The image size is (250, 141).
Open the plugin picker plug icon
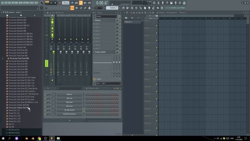coord(149,8)
